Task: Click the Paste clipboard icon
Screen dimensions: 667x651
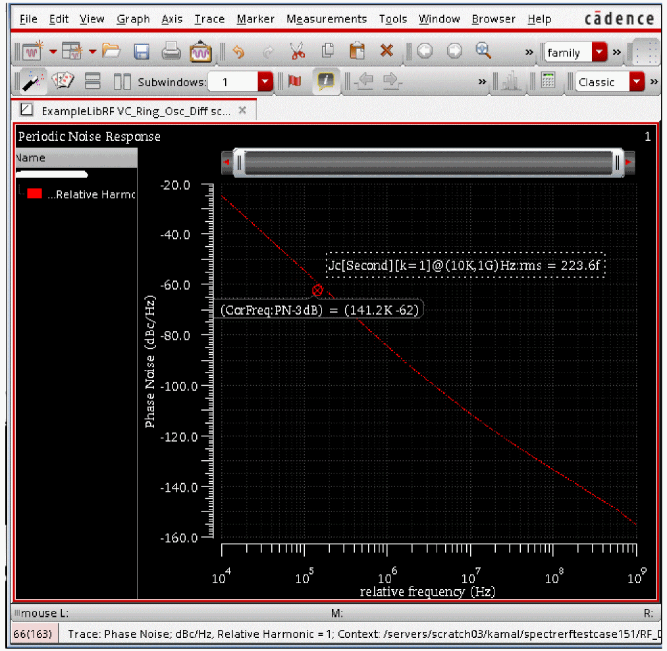Action: pos(356,51)
